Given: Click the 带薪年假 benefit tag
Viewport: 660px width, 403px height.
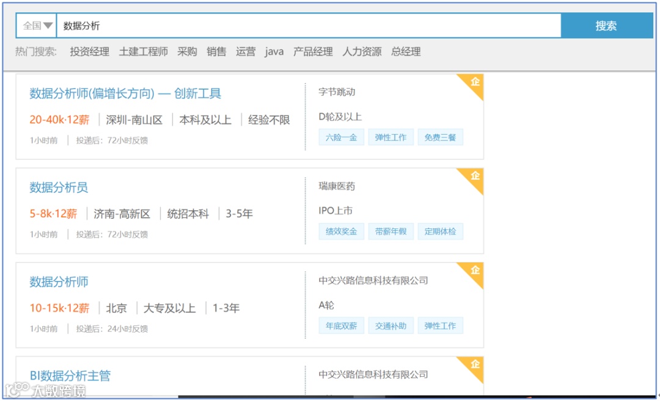Looking at the screenshot, I should (x=391, y=231).
